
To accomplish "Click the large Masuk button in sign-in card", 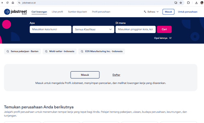I will [85, 75].
